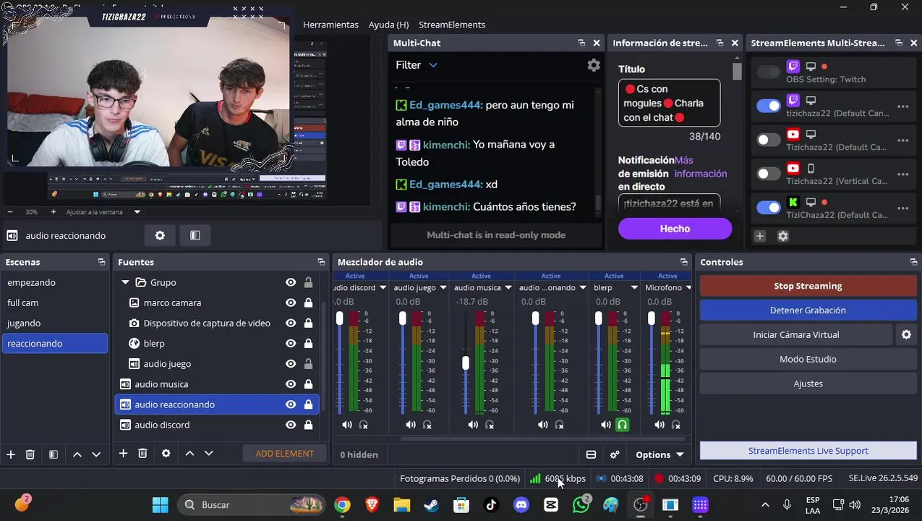Mute the blerp channel speaker
This screenshot has height=521, width=922.
pos(605,425)
